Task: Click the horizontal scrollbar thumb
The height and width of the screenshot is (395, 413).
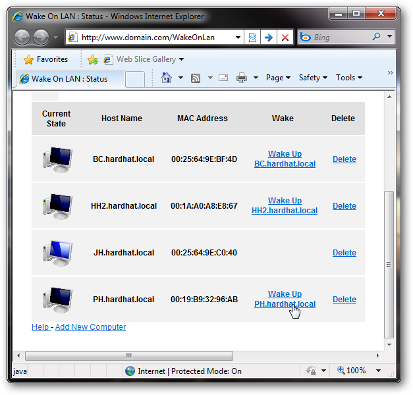Action: point(129,355)
